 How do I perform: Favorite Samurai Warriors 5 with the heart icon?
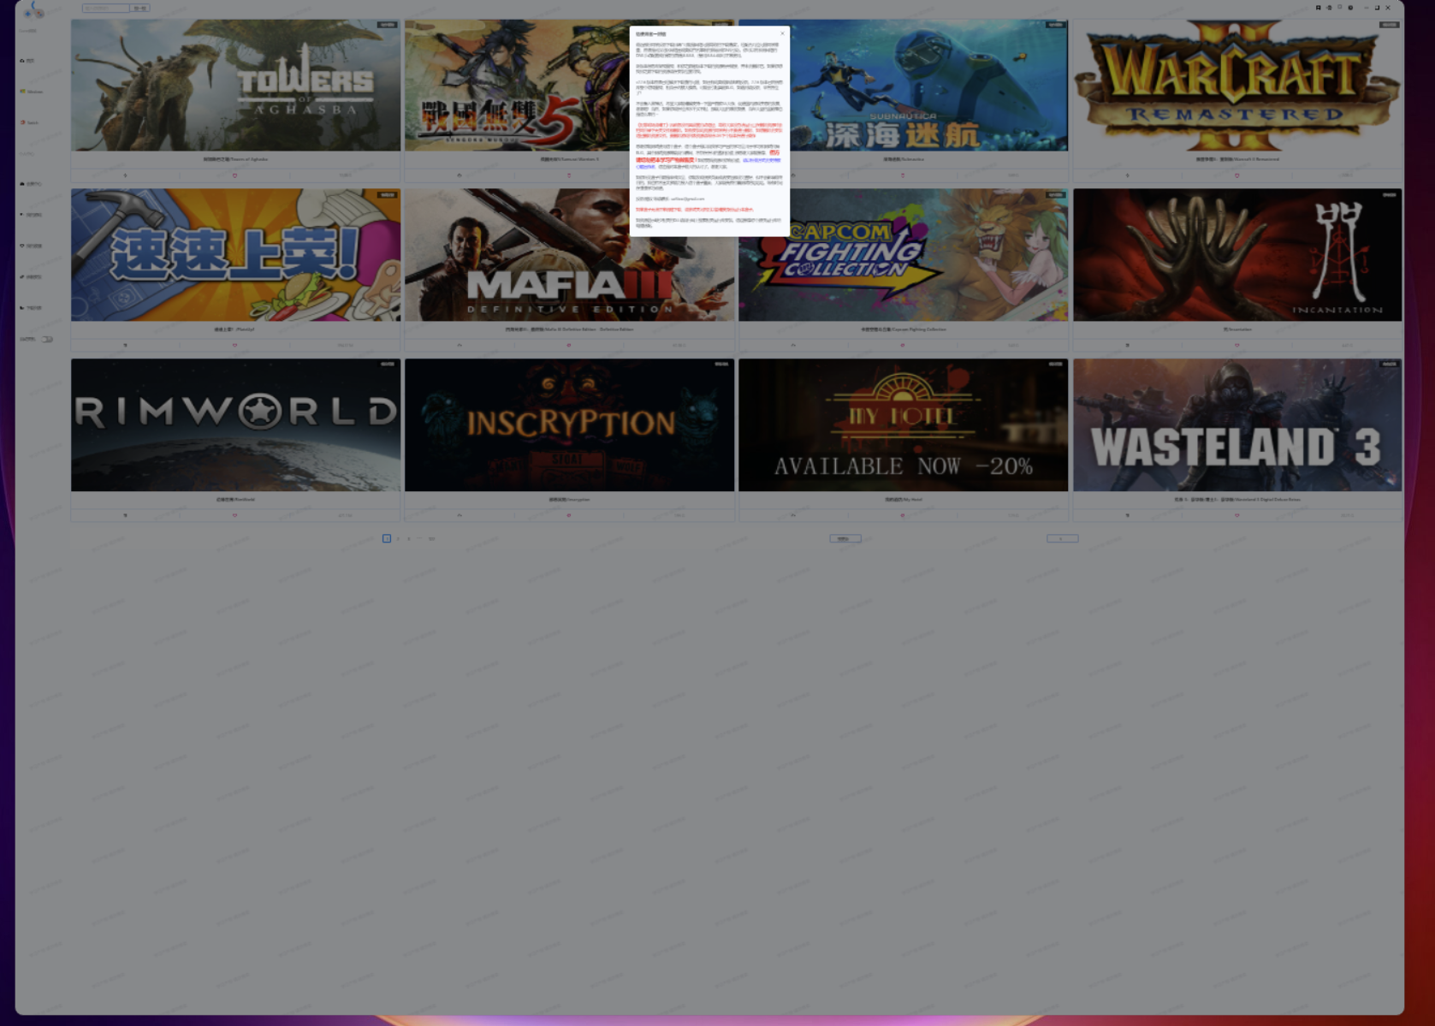click(568, 175)
